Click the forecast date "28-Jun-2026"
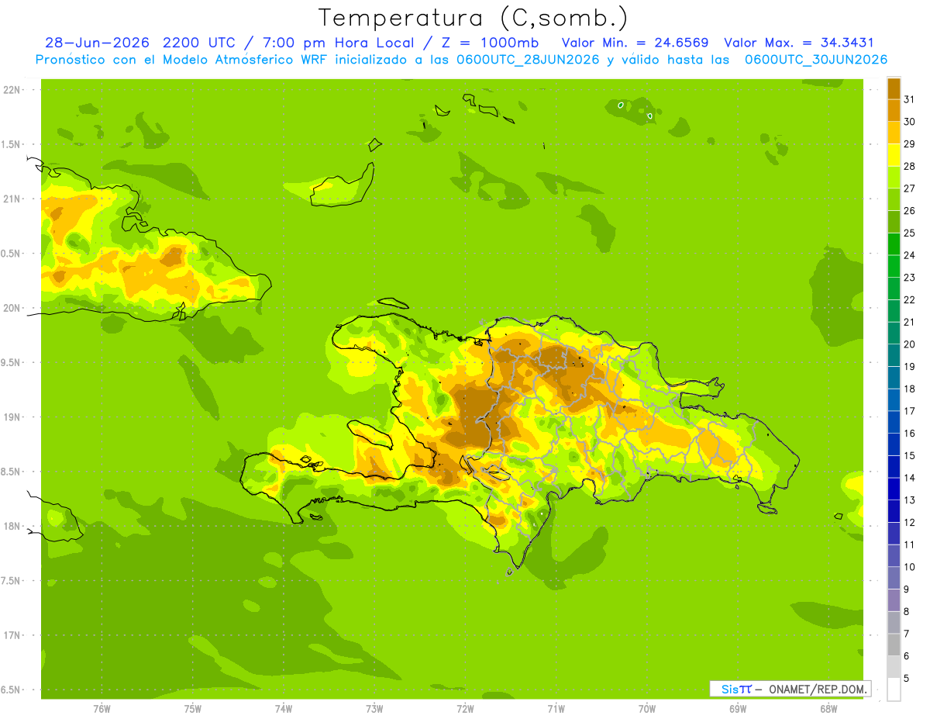Viewport: 930px width, 719px height. coord(96,43)
